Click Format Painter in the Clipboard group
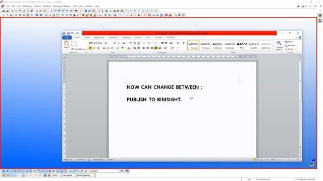The height and width of the screenshot is (181, 323). click(79, 49)
